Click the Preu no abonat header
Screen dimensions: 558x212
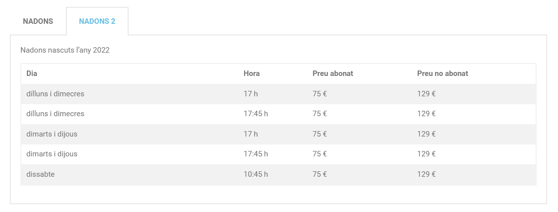click(443, 73)
